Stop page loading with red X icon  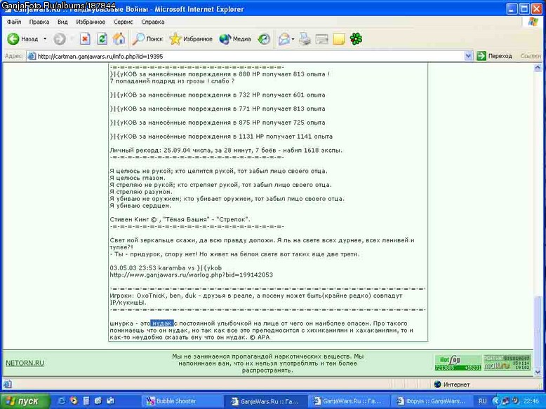click(x=85, y=39)
